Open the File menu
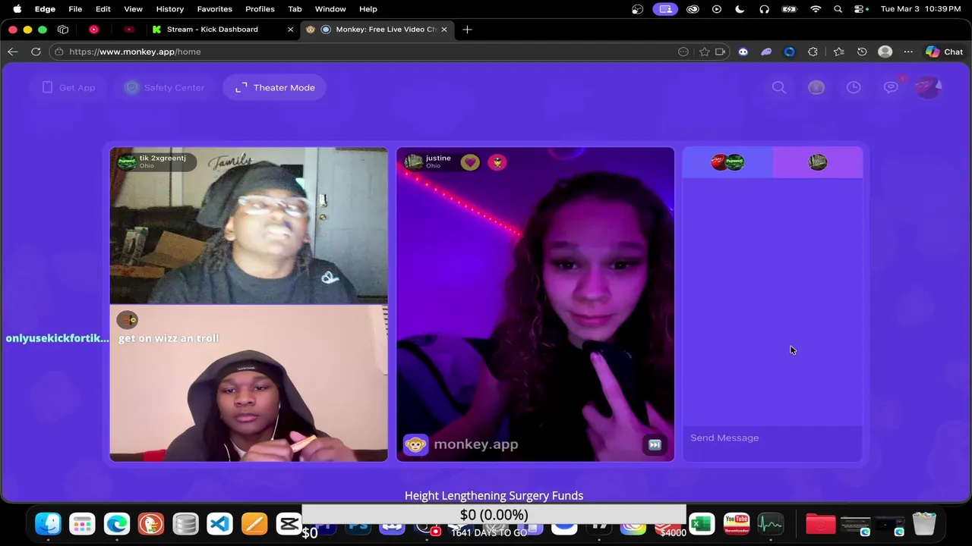The image size is (972, 546). (x=75, y=9)
